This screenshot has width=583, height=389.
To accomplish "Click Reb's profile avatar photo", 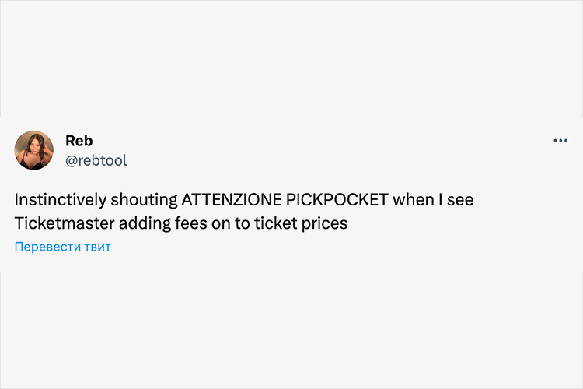I will (x=34, y=150).
